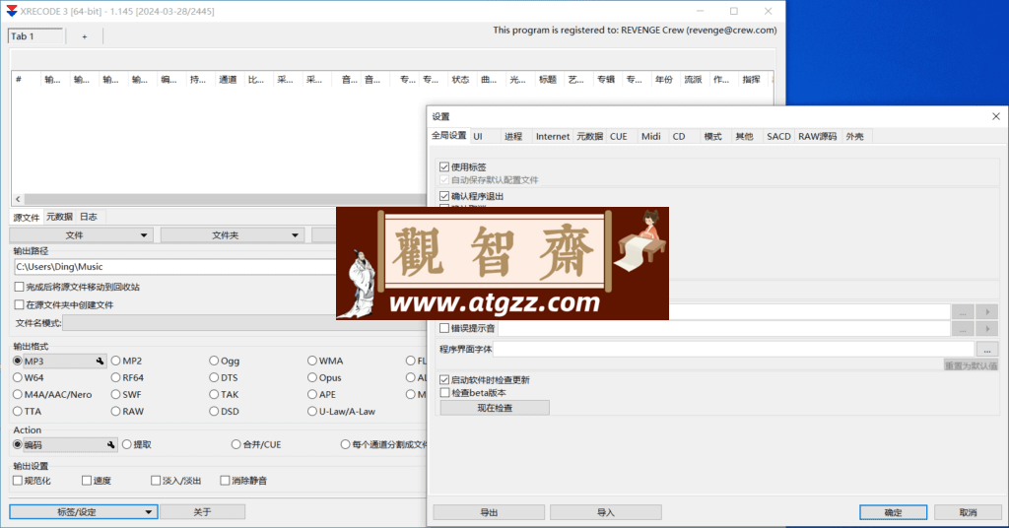
Task: Browse for the 错误提示音 sound file
Action: (963, 329)
